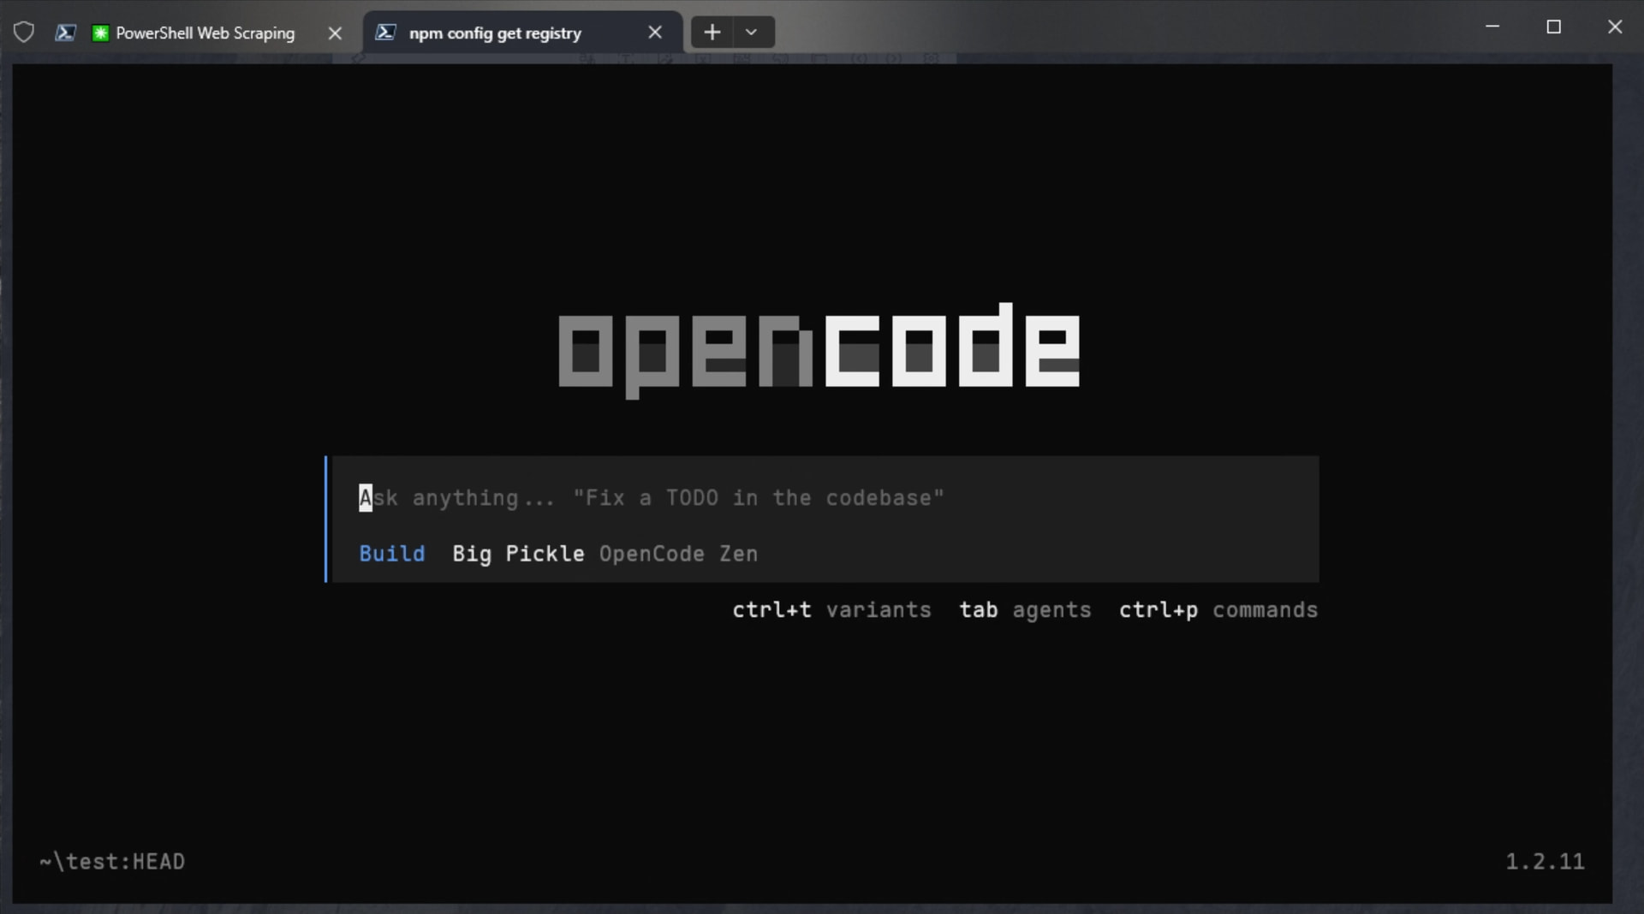This screenshot has width=1644, height=914.
Task: Click the Build agent label
Action: pos(392,554)
